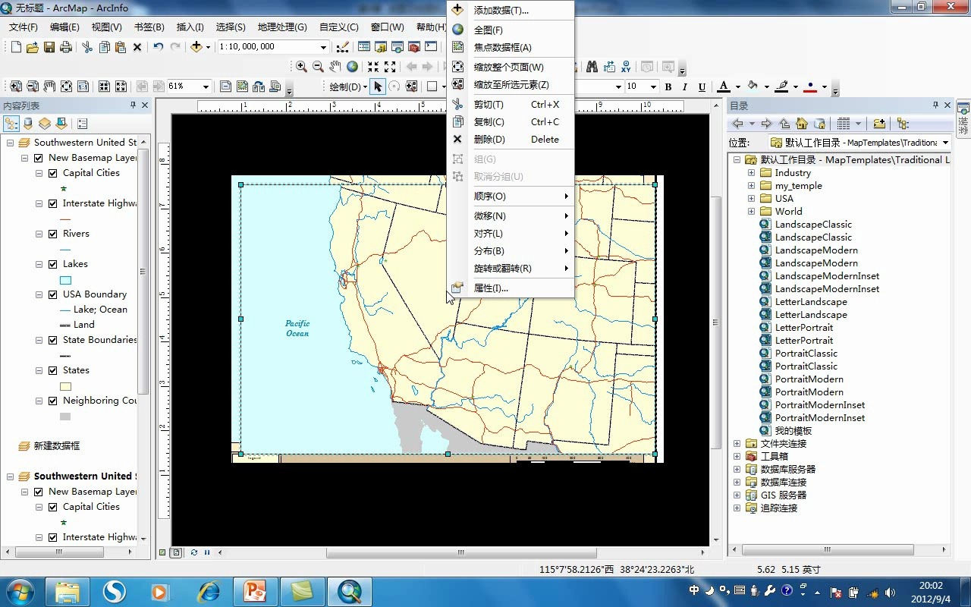Open the 地理处理(G) menu
This screenshot has width=971, height=607.
[281, 27]
